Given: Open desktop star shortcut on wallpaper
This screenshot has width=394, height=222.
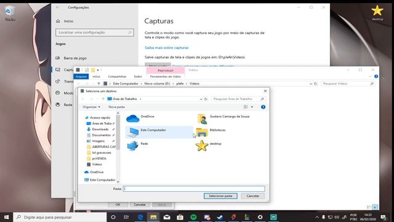Looking at the screenshot, I should (377, 13).
